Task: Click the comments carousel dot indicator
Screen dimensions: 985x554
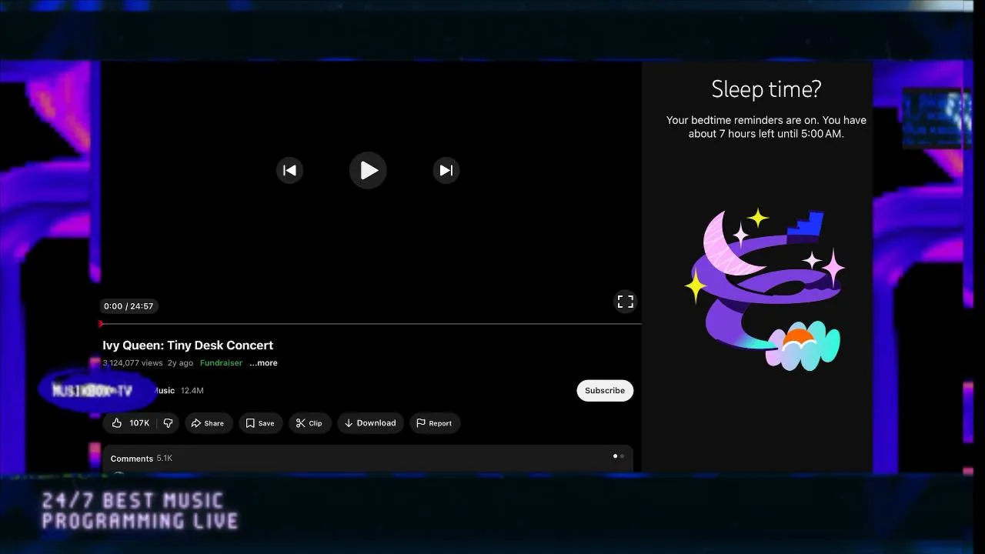Action: click(619, 456)
